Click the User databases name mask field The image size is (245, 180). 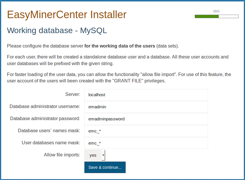(146, 143)
